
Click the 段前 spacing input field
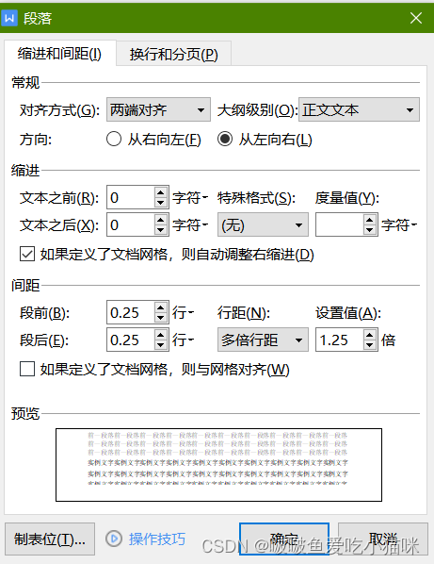(x=131, y=312)
